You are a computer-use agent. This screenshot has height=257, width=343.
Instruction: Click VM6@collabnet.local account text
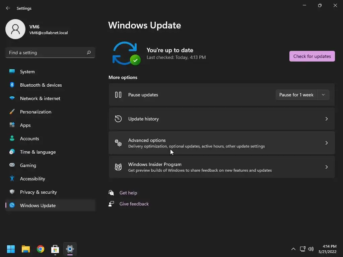pos(49,33)
